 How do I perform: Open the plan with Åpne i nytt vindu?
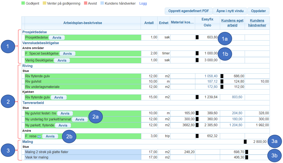[x=230, y=11]
